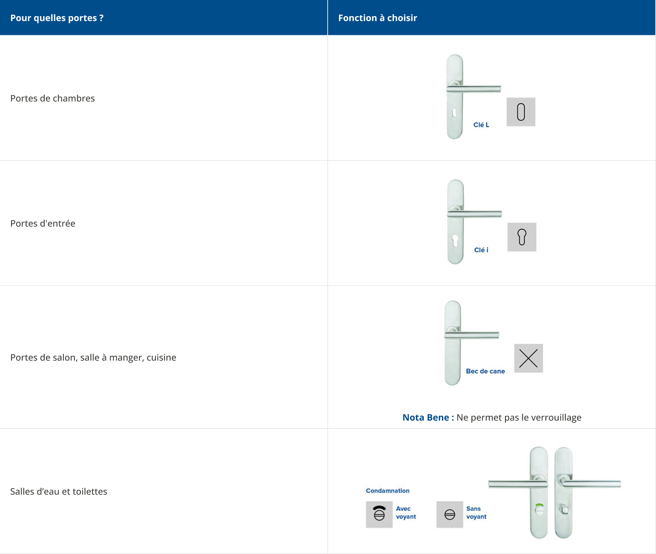
Task: Select the 'Salles d'eau et toilettes' text
Action: tap(59, 491)
